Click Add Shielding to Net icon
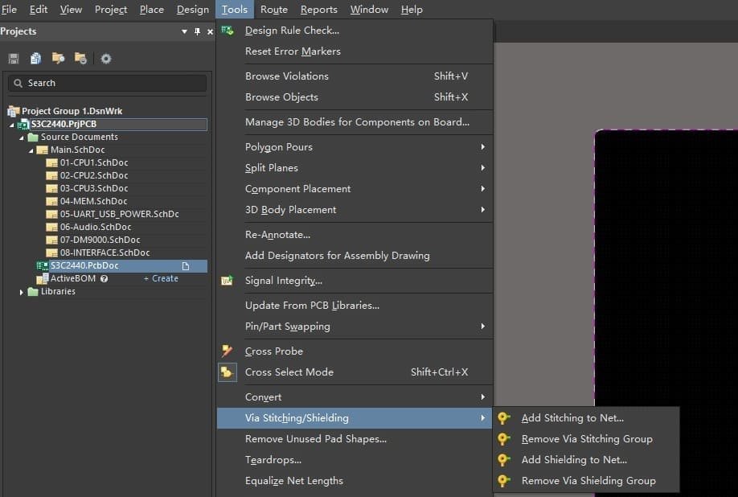Image resolution: width=738 pixels, height=497 pixels. pyautogui.click(x=503, y=460)
